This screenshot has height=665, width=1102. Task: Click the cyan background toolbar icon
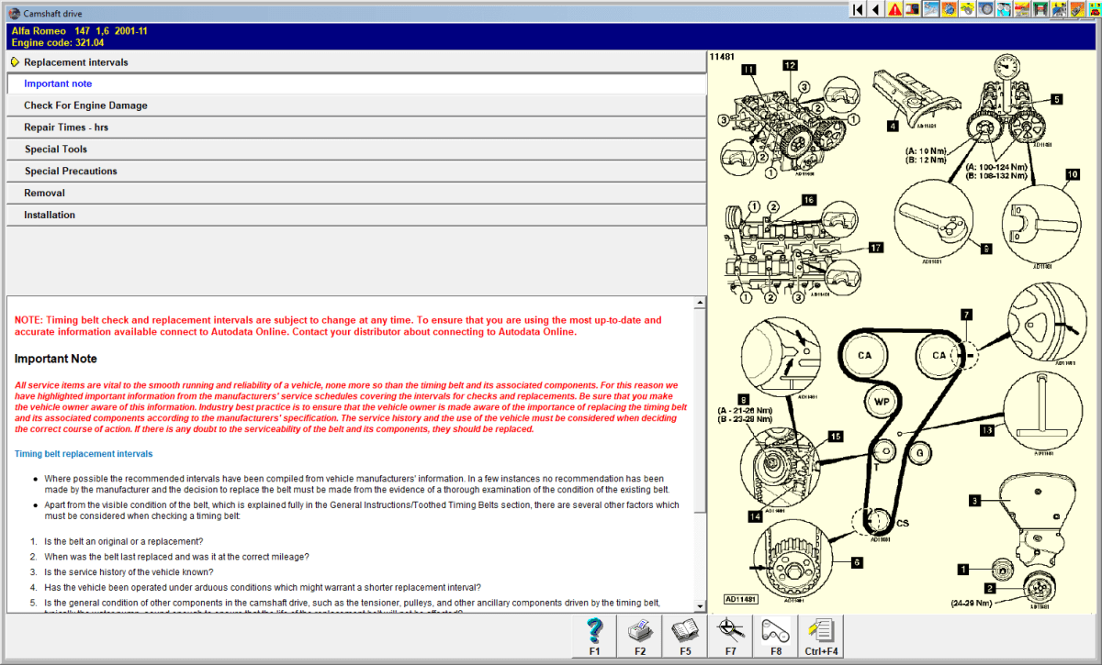point(1005,9)
